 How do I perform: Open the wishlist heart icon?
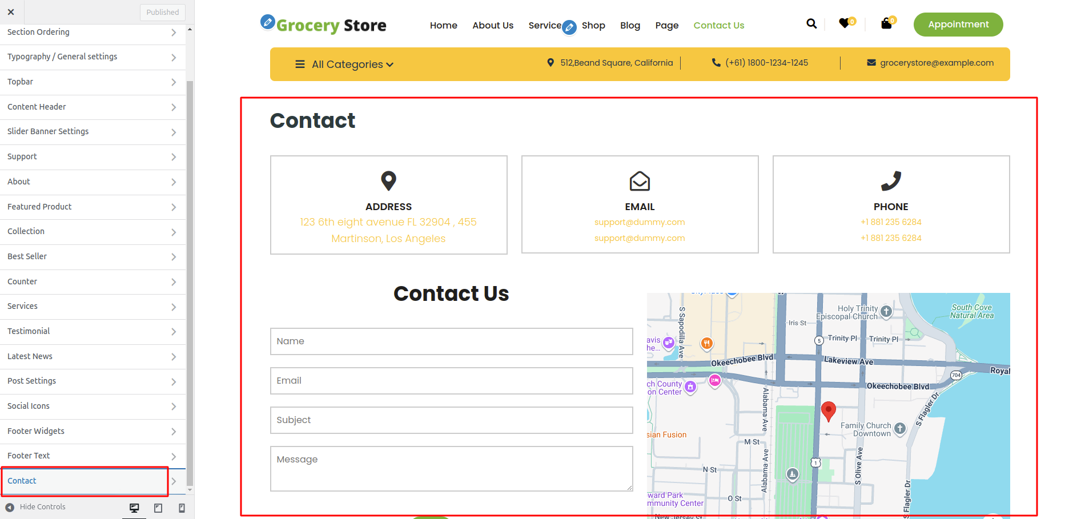pos(844,23)
